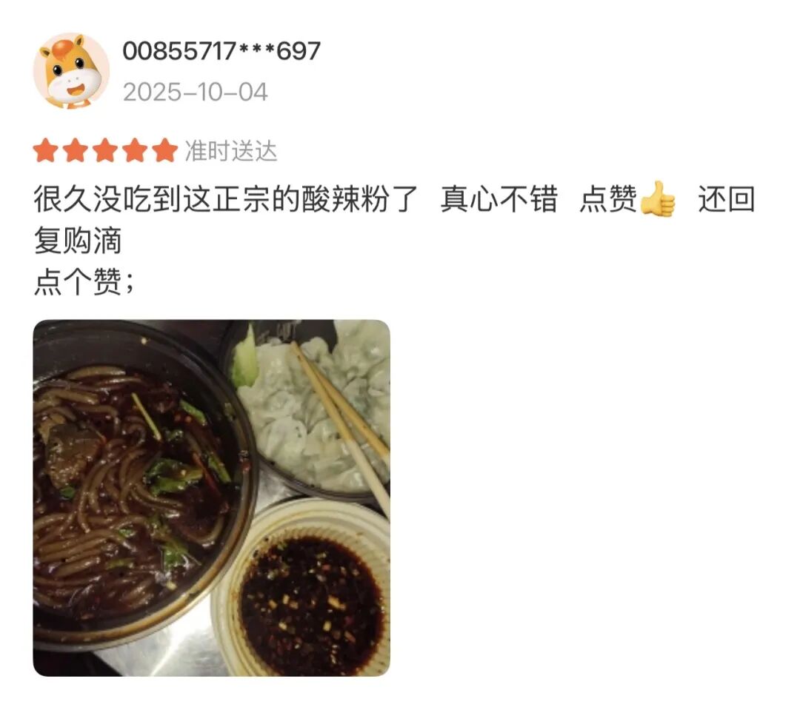Viewport: 800px width, 707px height.
Task: Click the text 还回 at line end
Action: pos(727,199)
